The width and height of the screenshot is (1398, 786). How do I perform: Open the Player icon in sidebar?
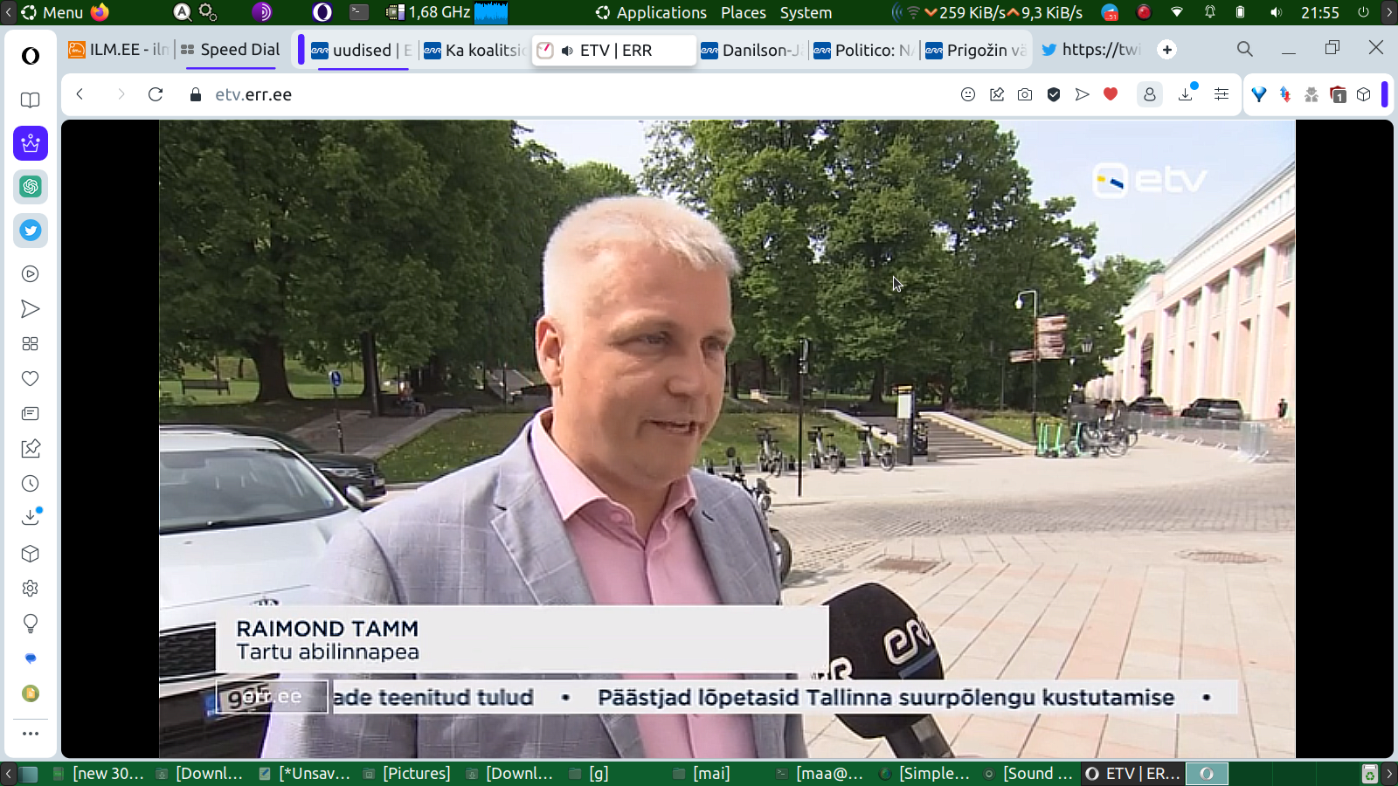[31, 274]
